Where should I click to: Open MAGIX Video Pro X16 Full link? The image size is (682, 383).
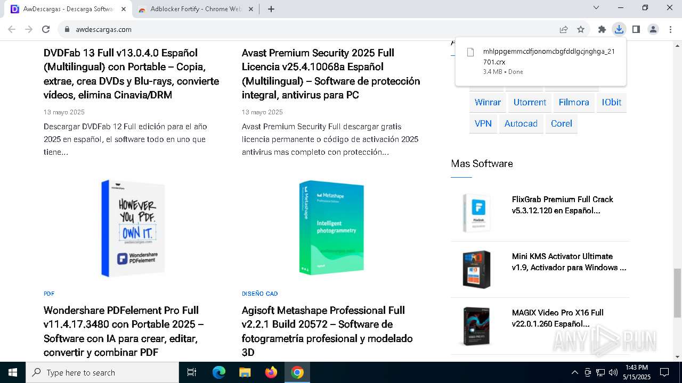pyautogui.click(x=558, y=318)
